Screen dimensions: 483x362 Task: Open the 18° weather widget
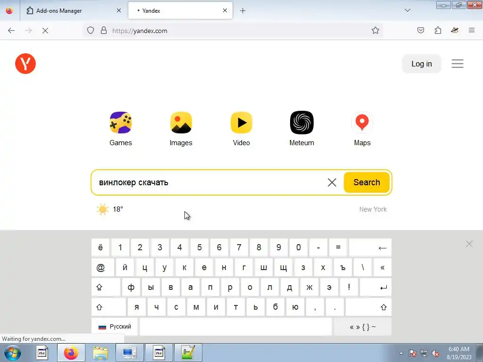[109, 209]
